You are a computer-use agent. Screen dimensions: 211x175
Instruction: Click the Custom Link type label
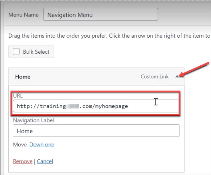(155, 77)
